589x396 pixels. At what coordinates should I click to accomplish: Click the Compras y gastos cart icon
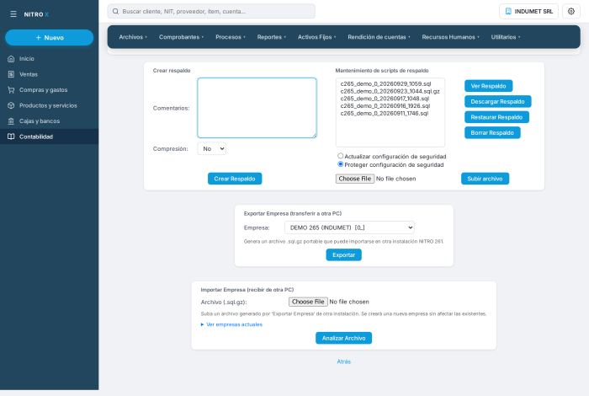[x=11, y=90]
